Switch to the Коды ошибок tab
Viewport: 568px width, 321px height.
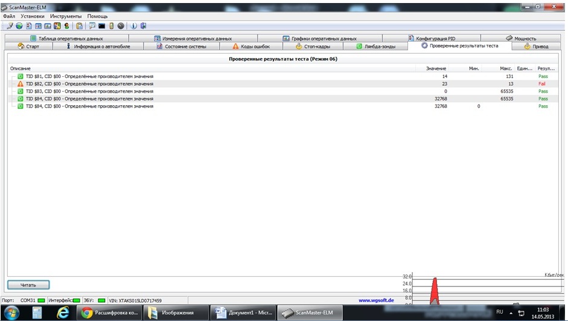(250, 47)
